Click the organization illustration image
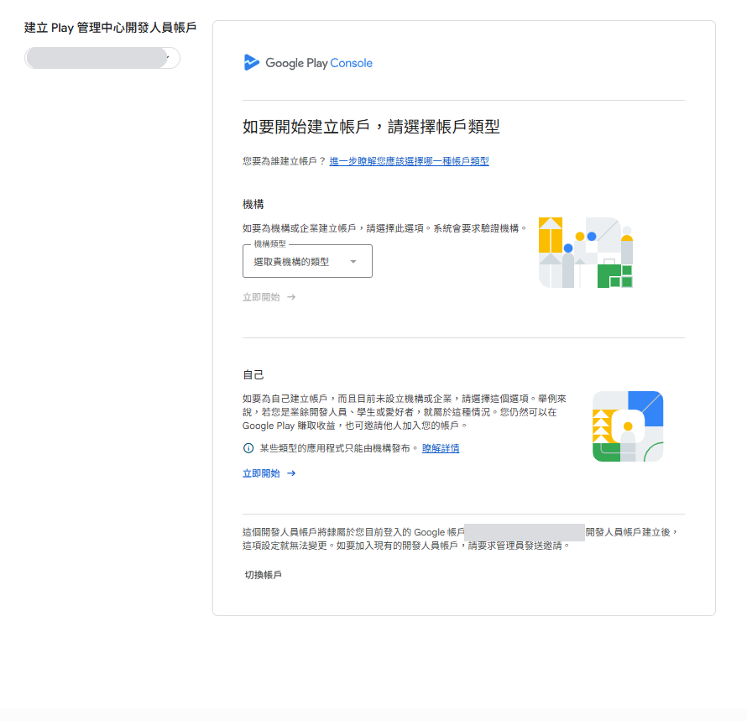Screen dimensions: 747x721 point(586,253)
